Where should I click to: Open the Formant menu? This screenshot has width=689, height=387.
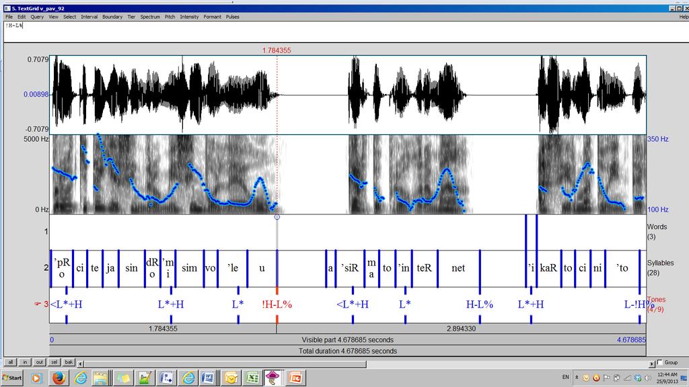coord(212,17)
